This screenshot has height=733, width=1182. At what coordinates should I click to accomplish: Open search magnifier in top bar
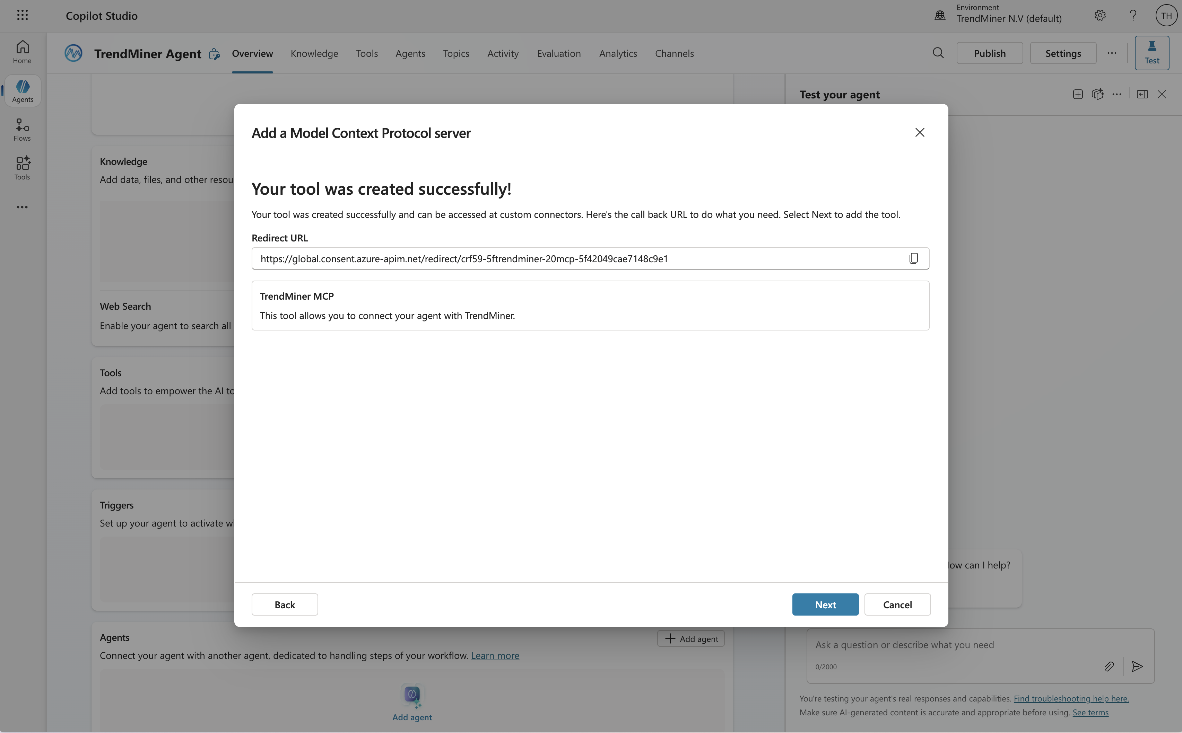pos(938,53)
